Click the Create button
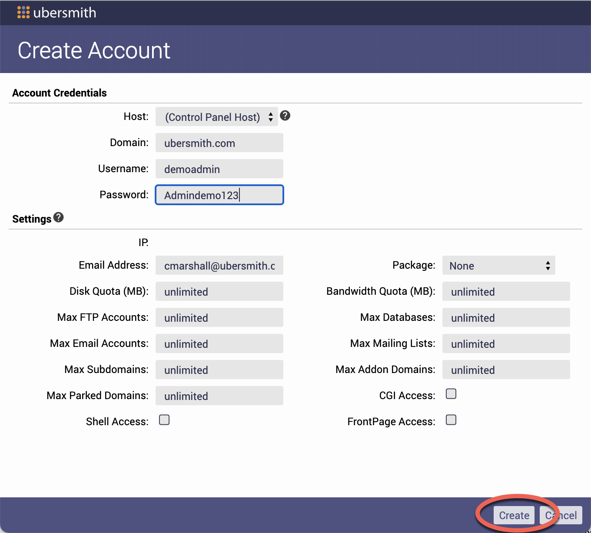 point(514,515)
